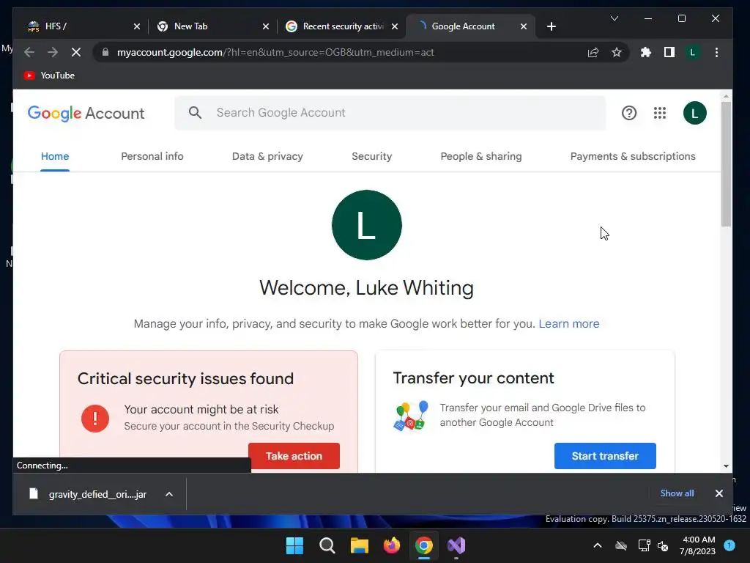
Task: Bookmark this page with star icon
Action: [x=617, y=52]
